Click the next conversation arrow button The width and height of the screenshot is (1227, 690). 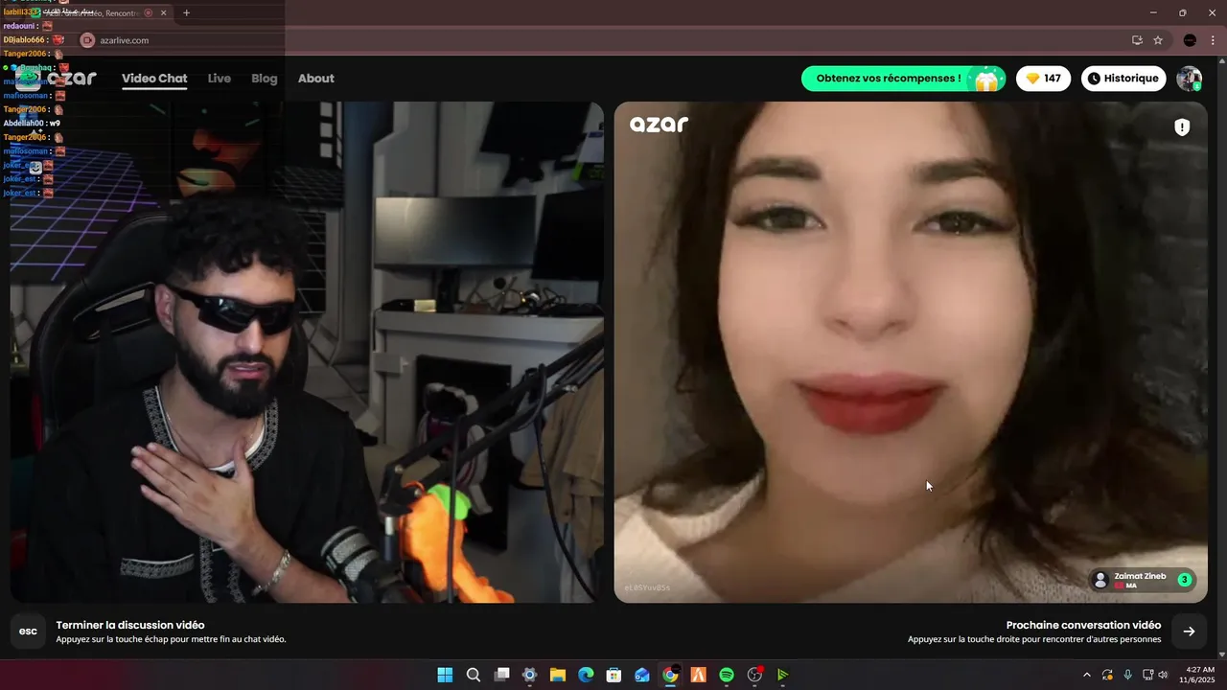tap(1189, 632)
